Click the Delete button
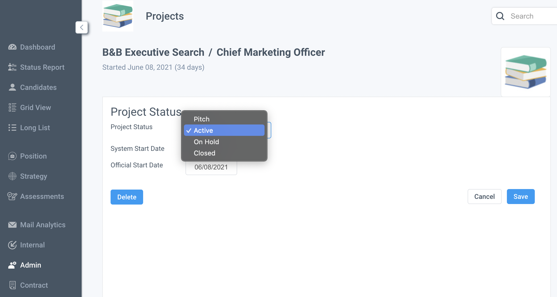This screenshot has width=557, height=297. tap(127, 197)
